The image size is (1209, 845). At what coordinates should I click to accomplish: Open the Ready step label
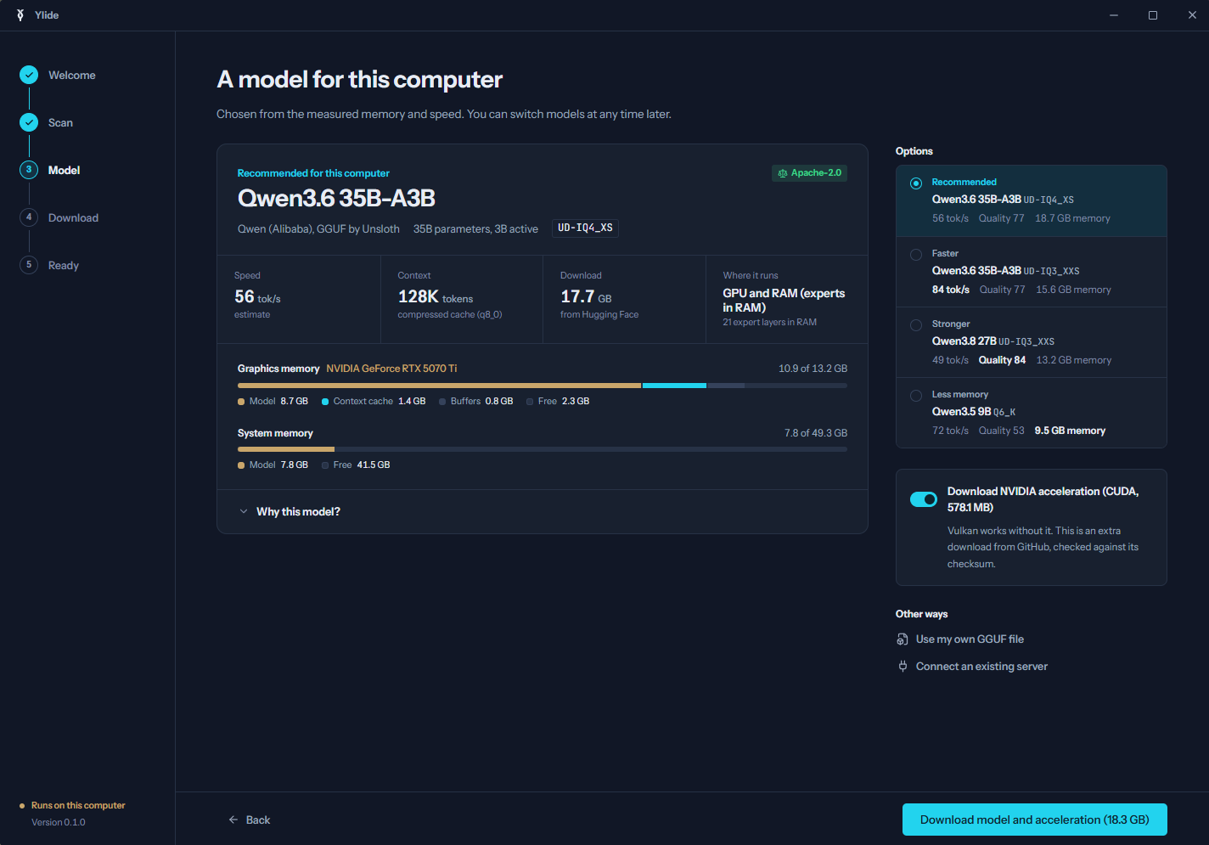[x=64, y=265]
